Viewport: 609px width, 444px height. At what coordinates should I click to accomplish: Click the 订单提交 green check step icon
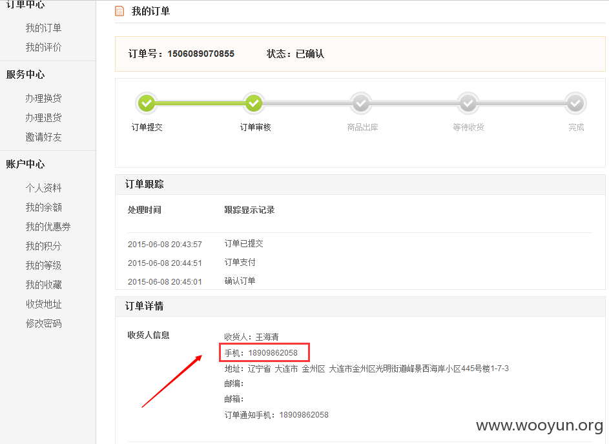pos(147,103)
